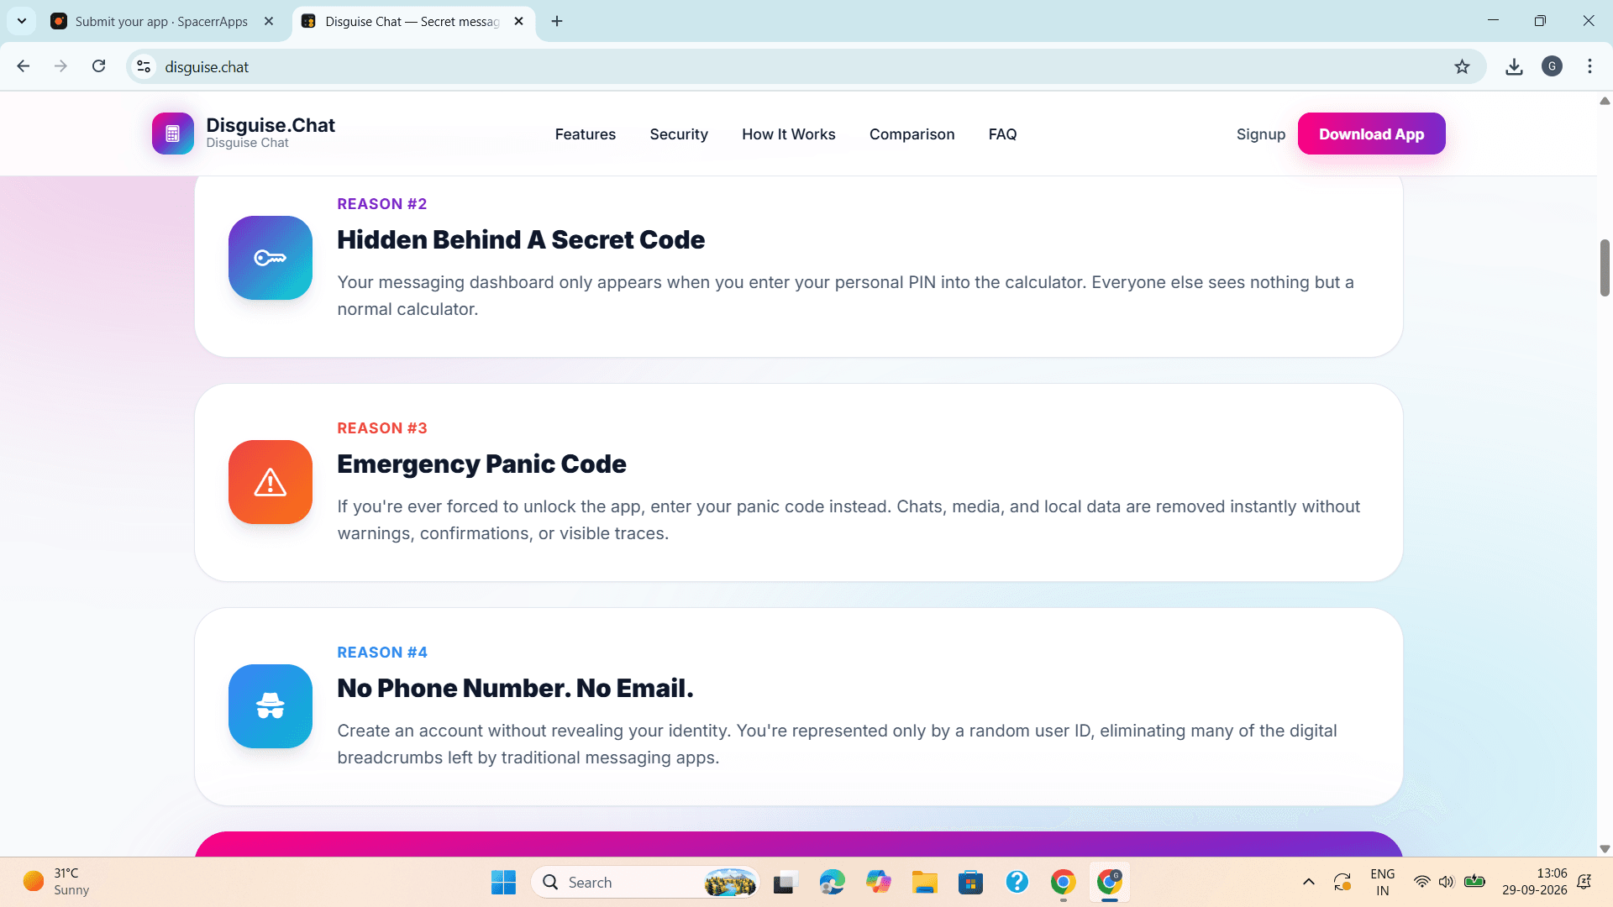Open the weather widget showing 31°C Sunny

point(57,882)
